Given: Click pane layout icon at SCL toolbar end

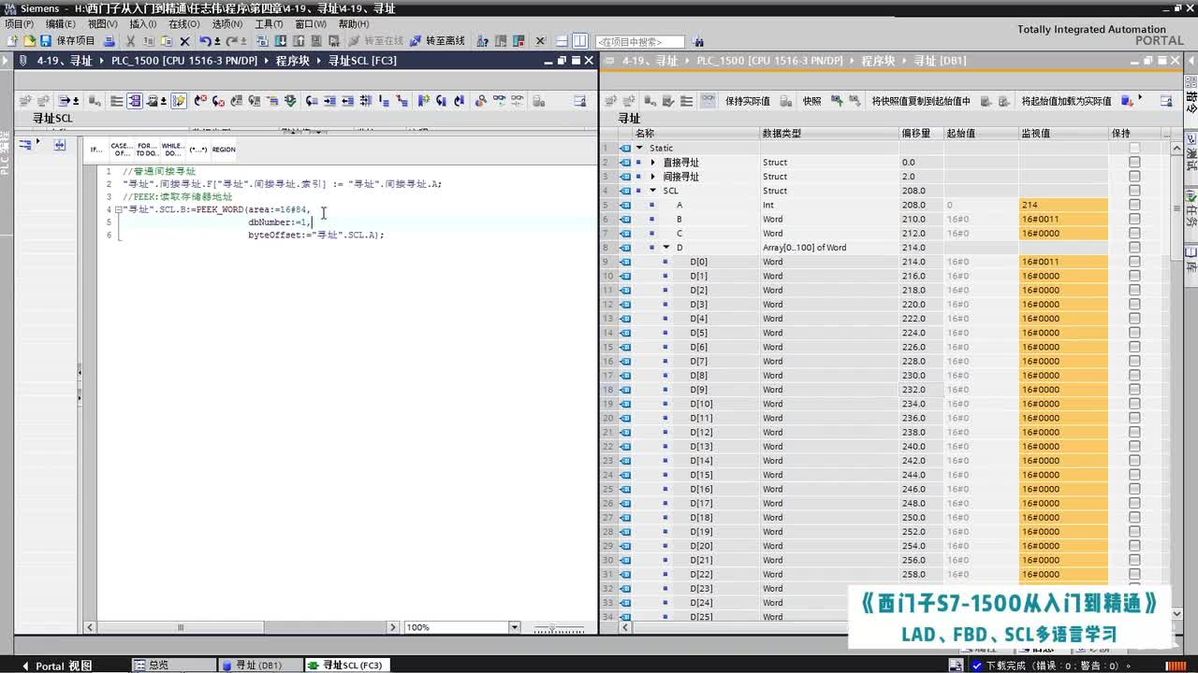Looking at the screenshot, I should click(x=579, y=101).
